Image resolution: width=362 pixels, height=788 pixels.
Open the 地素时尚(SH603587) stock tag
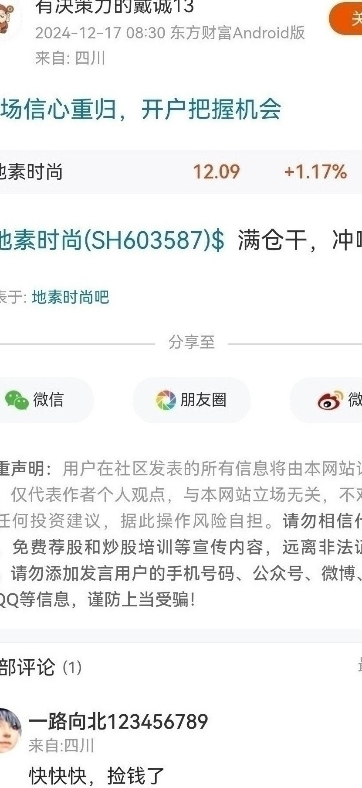point(112,240)
